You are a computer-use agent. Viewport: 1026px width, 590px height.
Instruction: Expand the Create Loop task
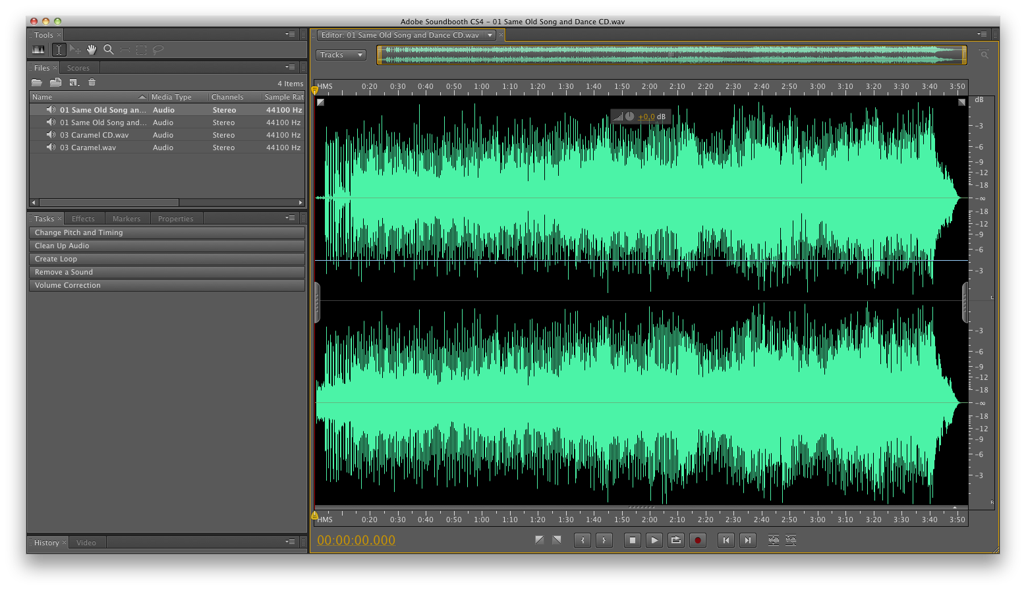(x=167, y=259)
